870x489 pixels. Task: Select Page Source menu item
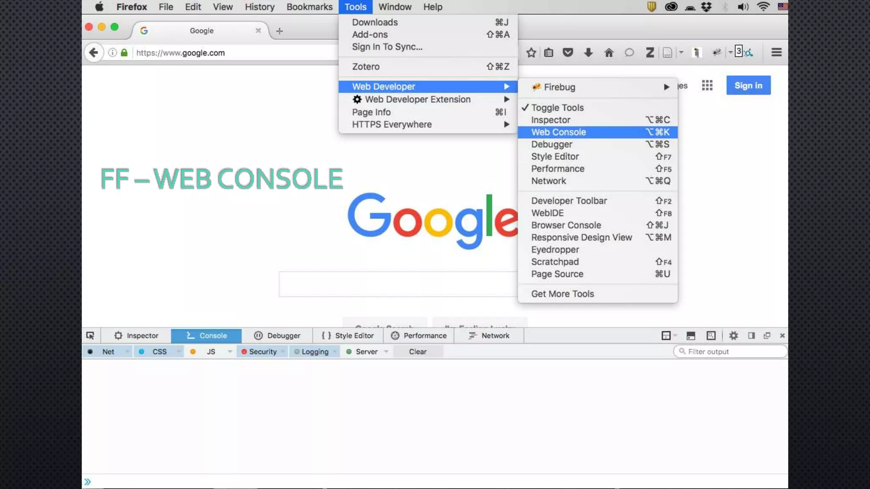coord(597,274)
